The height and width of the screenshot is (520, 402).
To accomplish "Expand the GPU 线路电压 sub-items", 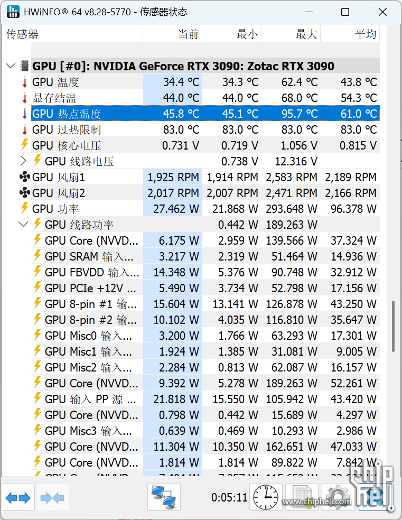I will [x=23, y=161].
